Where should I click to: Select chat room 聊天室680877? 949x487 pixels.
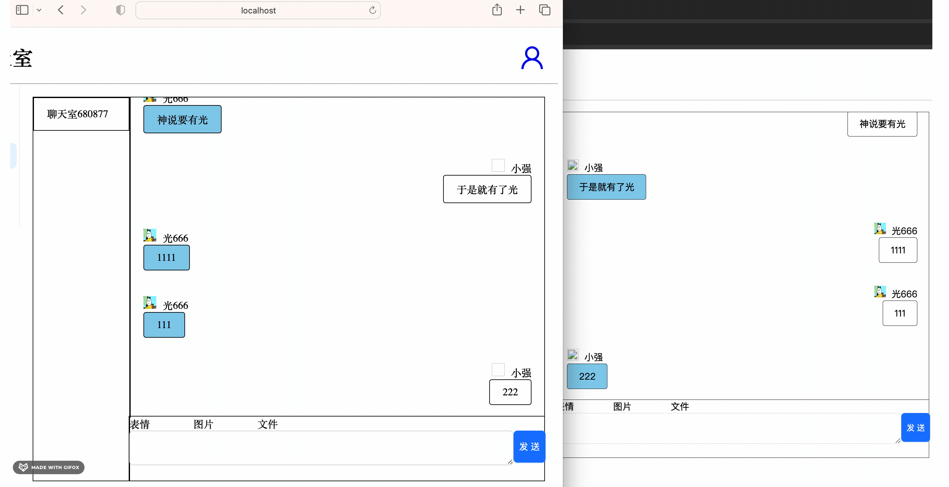(78, 114)
